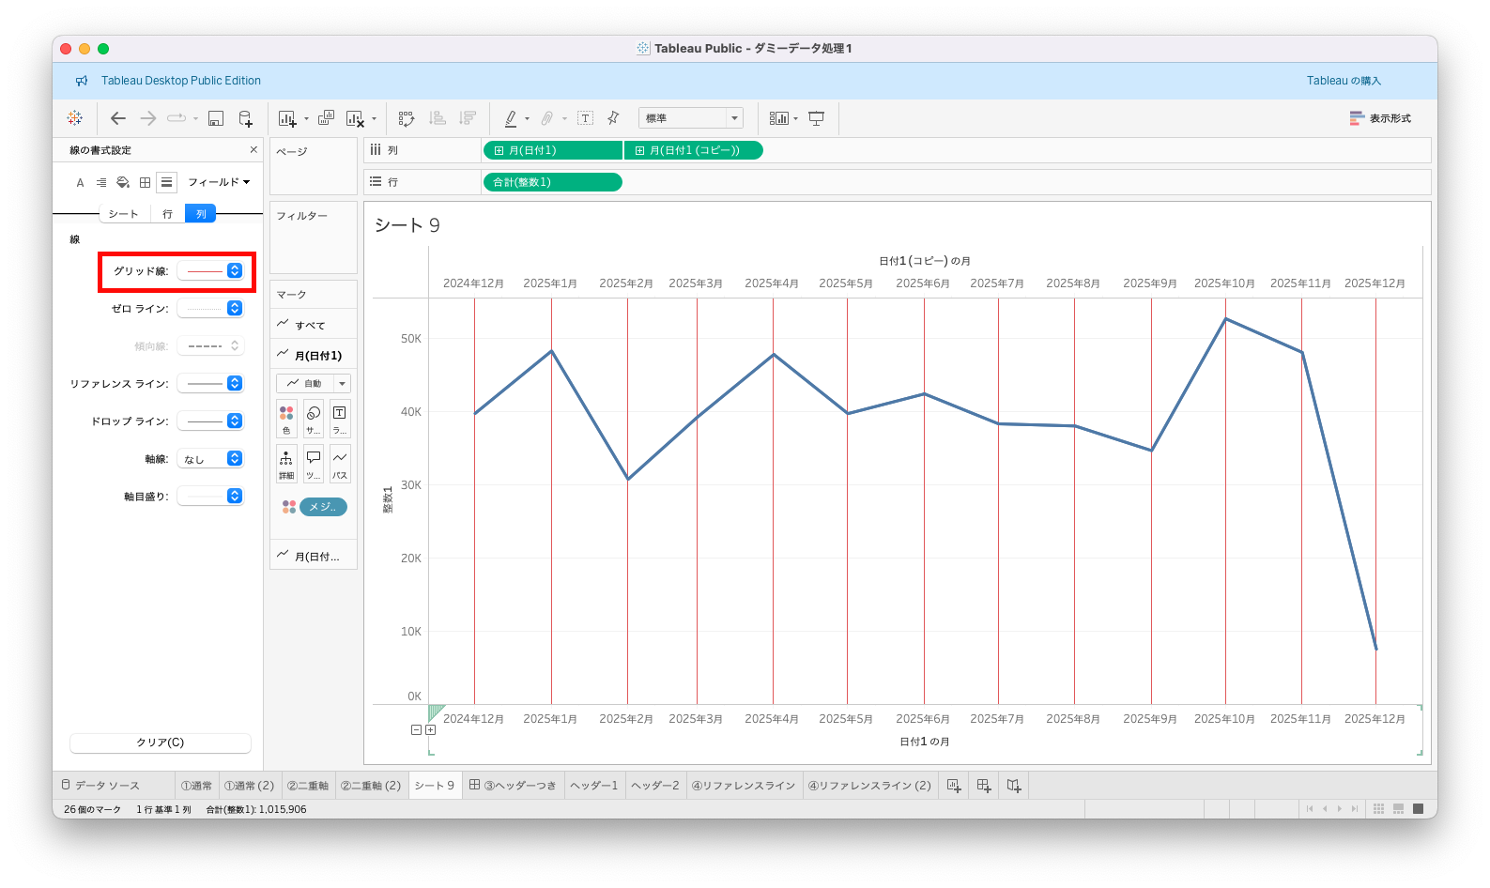Click the 合計(整数1) pill on rows shelf
Image resolution: width=1490 pixels, height=888 pixels.
(x=552, y=182)
